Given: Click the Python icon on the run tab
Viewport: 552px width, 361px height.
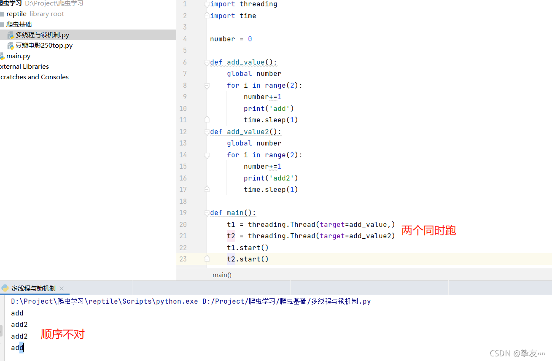Looking at the screenshot, I should click(x=5, y=288).
